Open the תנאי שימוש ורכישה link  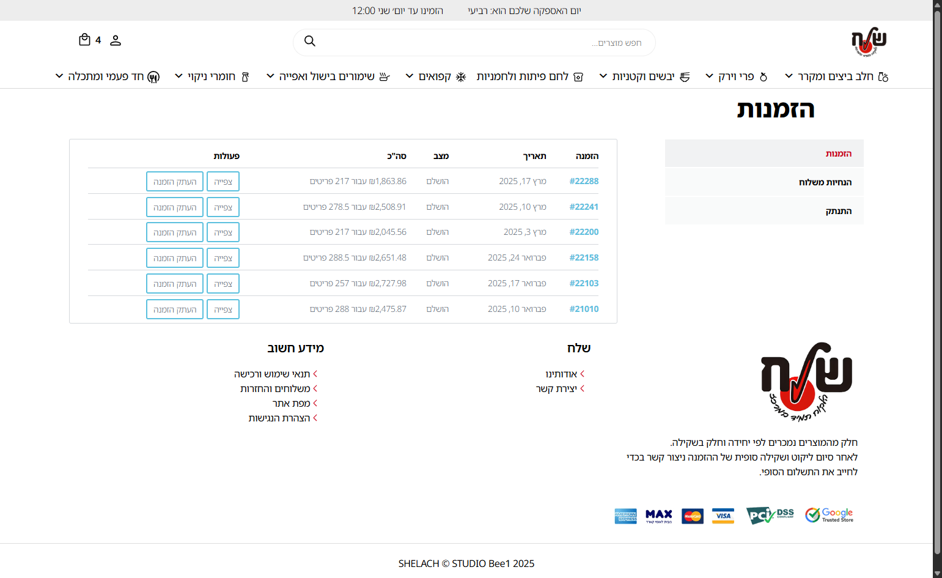click(272, 374)
